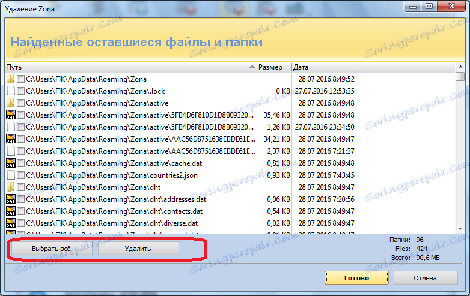The width and height of the screenshot is (470, 296).
Task: Tick the checkbox for the Zona\active folder
Action: pos(20,103)
